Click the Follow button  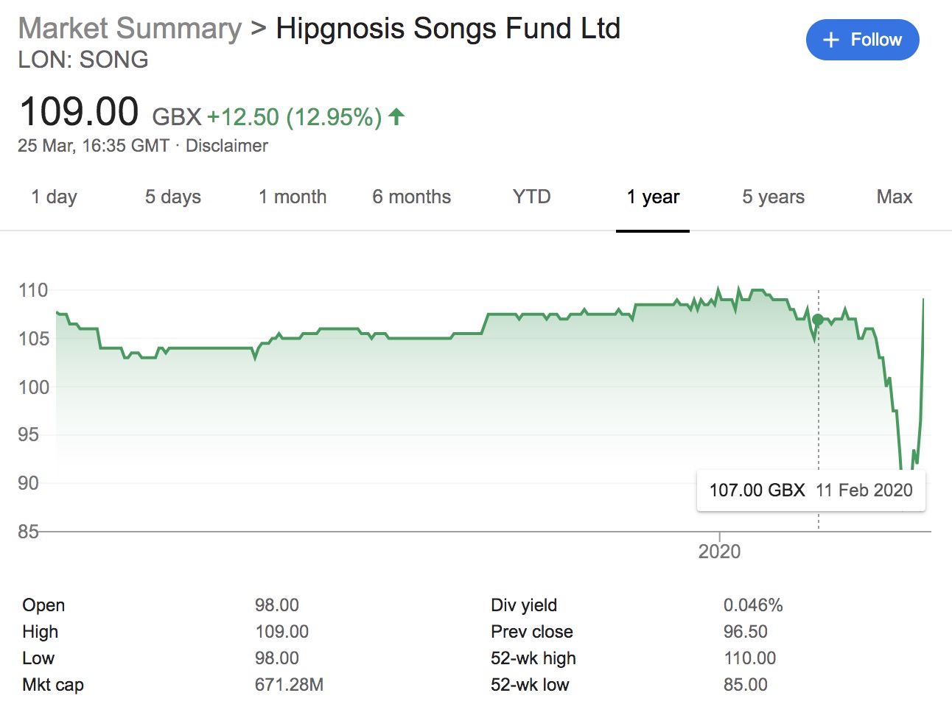pos(862,40)
